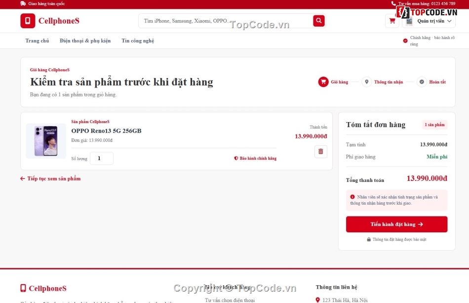Open the Trang chủ menu item
This screenshot has width=469, height=303.
[x=37, y=41]
